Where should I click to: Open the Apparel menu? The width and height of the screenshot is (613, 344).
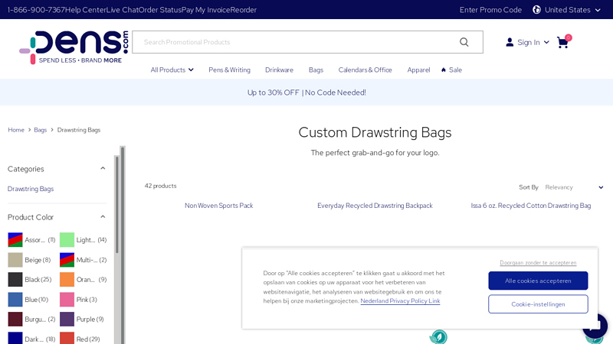click(x=418, y=70)
